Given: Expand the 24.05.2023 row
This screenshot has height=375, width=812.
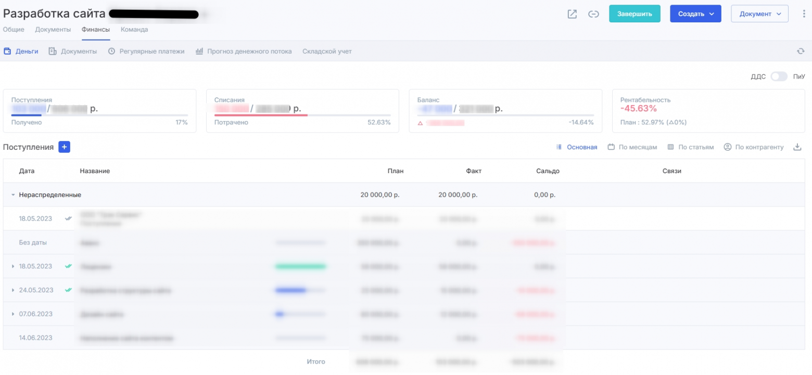Looking at the screenshot, I should pos(13,290).
